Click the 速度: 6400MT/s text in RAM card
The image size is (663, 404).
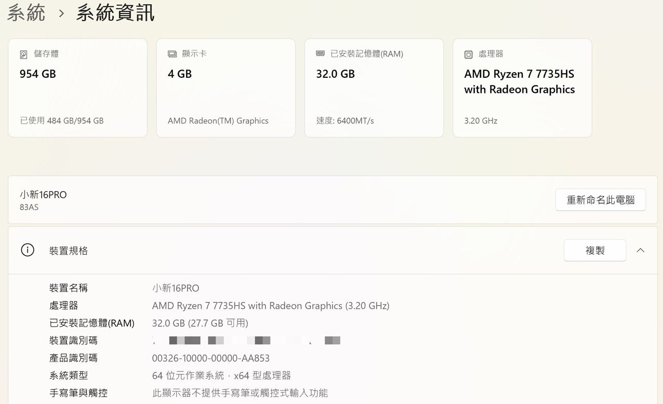point(345,121)
